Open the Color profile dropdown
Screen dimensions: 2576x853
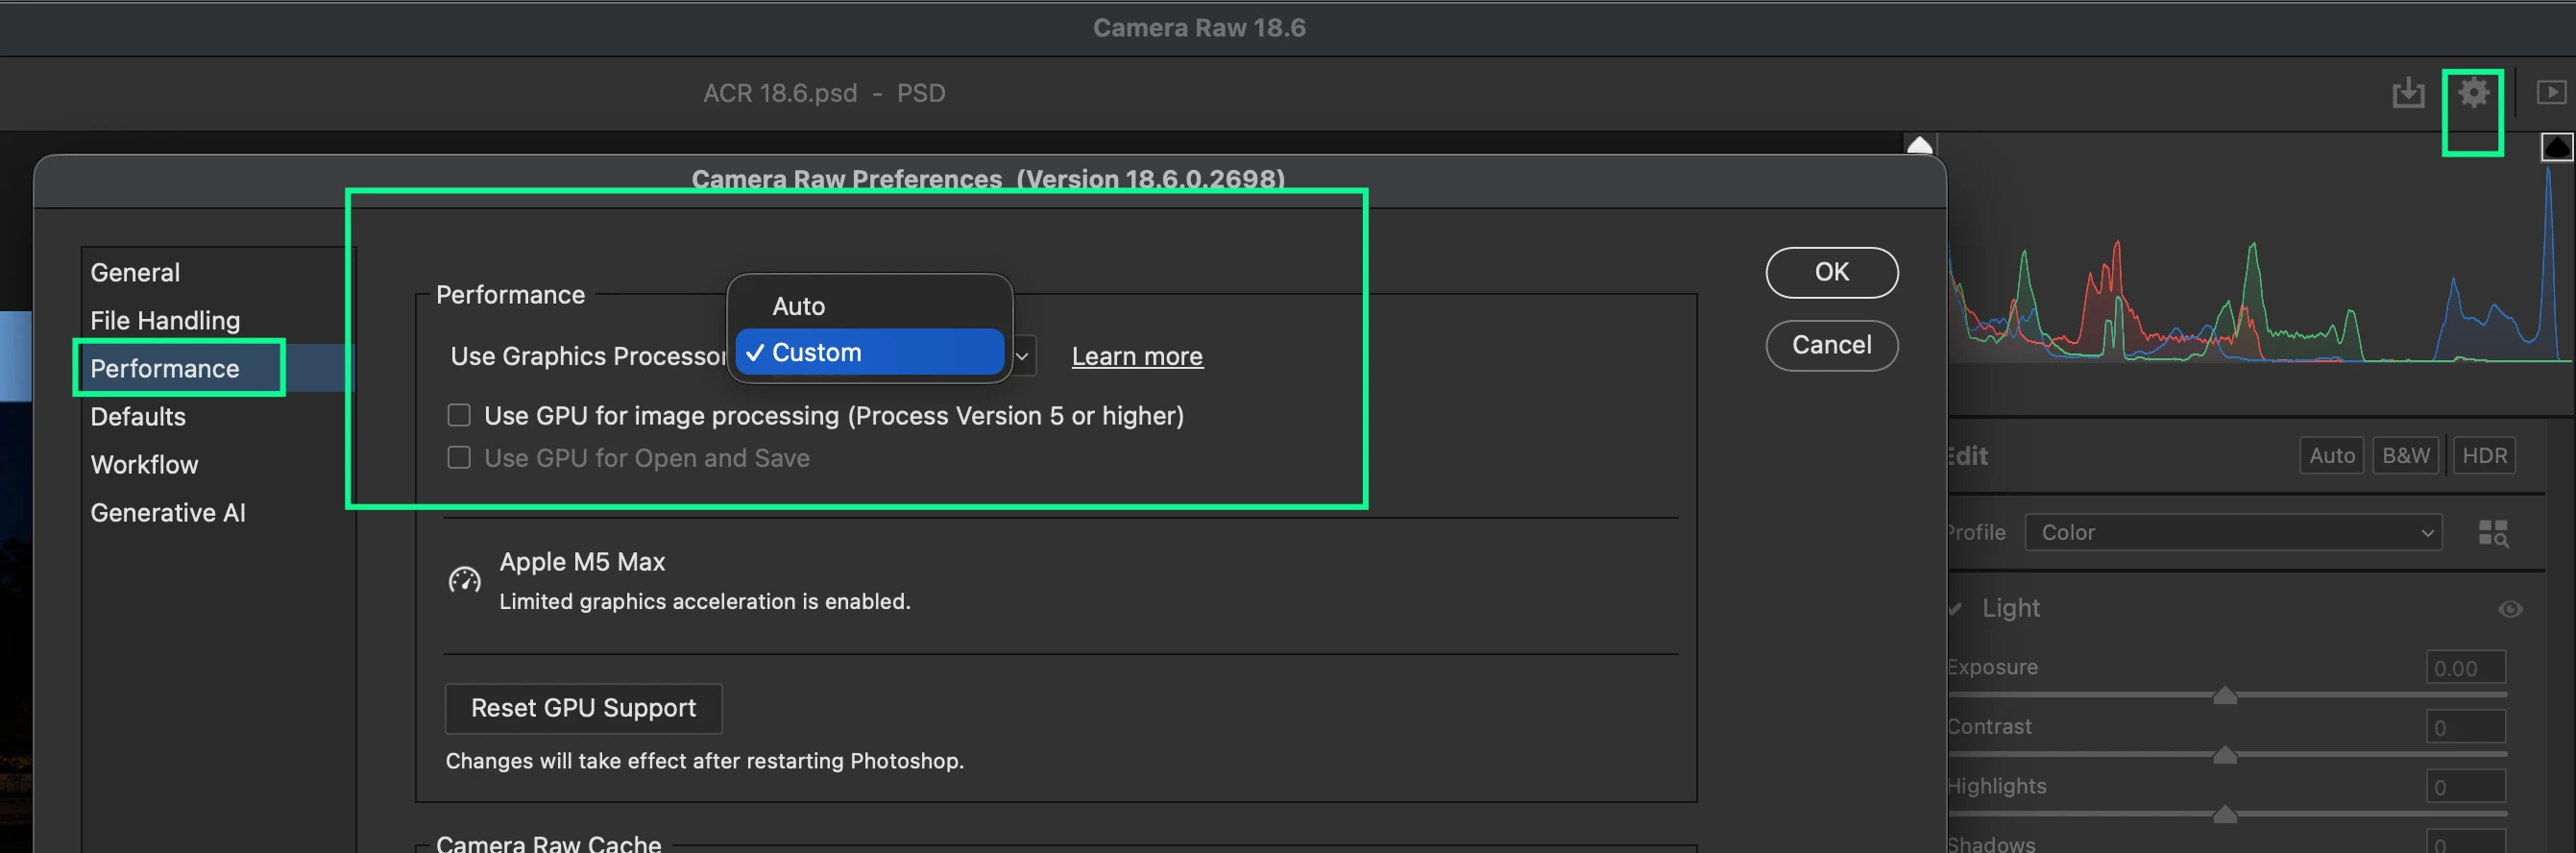pyautogui.click(x=2232, y=532)
